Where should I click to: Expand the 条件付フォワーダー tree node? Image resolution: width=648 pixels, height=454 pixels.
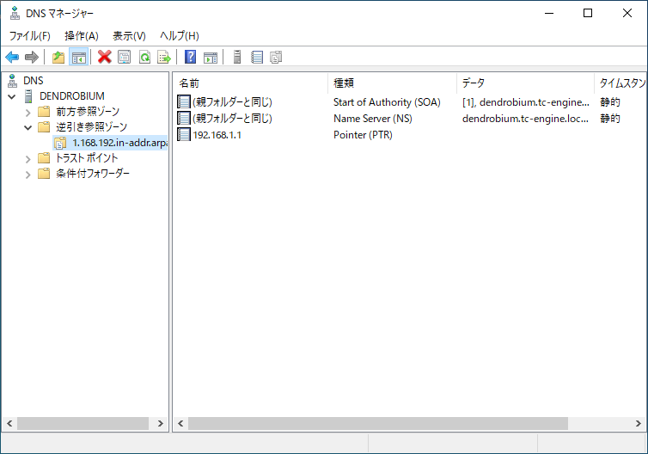pyautogui.click(x=28, y=175)
